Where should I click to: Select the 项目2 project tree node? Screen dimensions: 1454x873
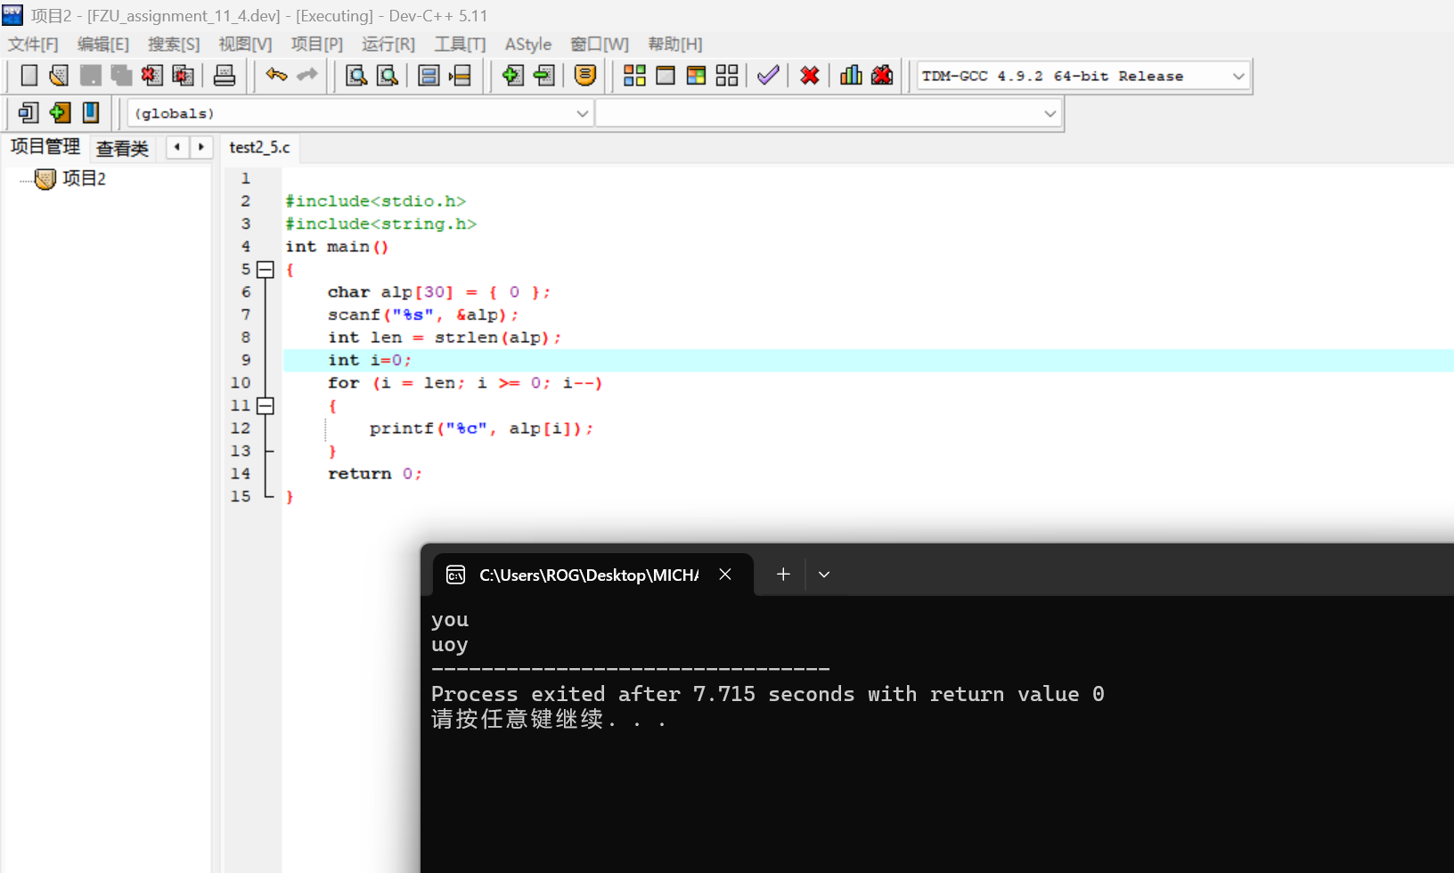click(x=84, y=179)
